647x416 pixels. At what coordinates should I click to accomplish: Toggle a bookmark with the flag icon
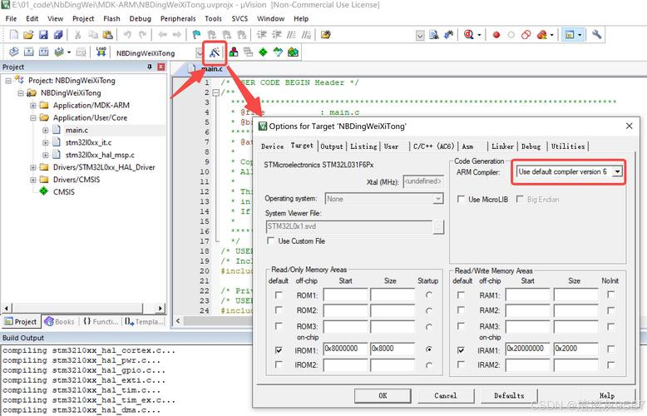click(197, 35)
